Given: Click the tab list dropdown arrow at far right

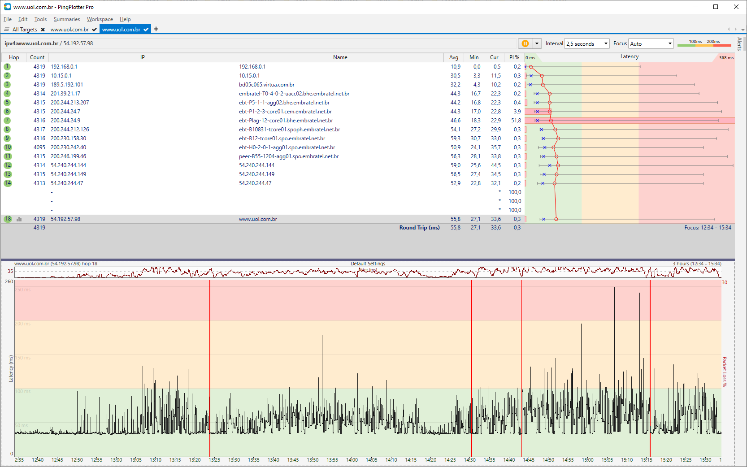Looking at the screenshot, I should point(743,30).
